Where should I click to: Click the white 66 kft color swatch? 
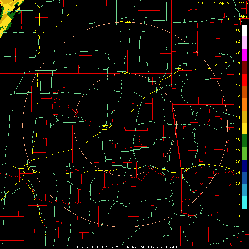coord(244,30)
